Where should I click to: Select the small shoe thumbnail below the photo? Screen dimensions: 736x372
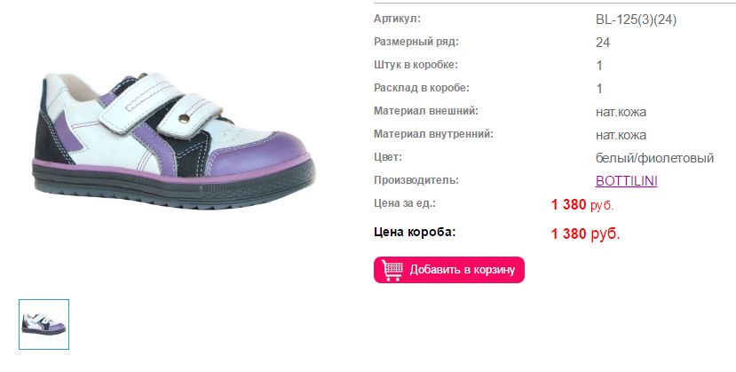(44, 324)
